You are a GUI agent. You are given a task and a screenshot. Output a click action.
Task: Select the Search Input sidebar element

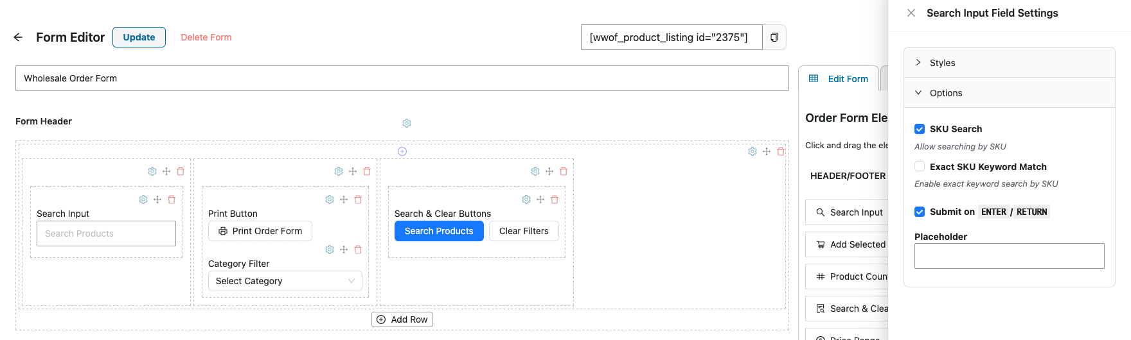tap(847, 212)
